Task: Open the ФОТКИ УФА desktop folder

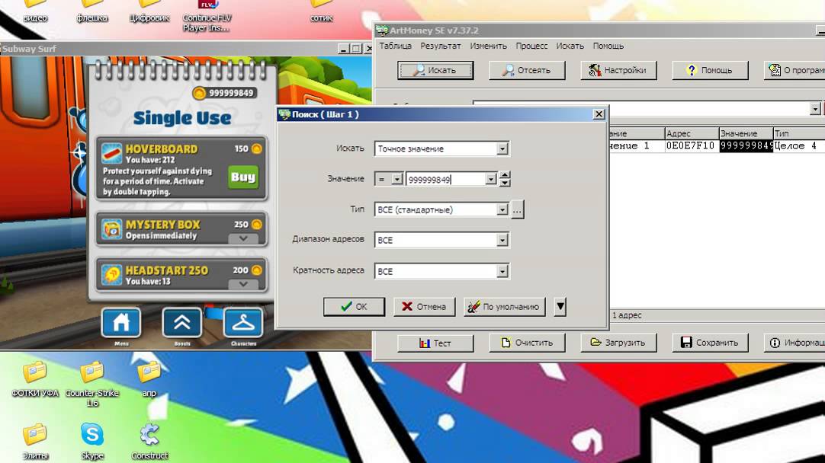Action: tap(35, 378)
